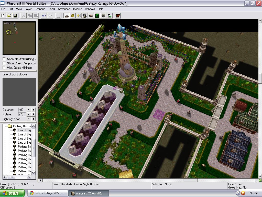The height and width of the screenshot is (197, 262).
Task: Open the View menu
Action: pyautogui.click(x=19, y=9)
